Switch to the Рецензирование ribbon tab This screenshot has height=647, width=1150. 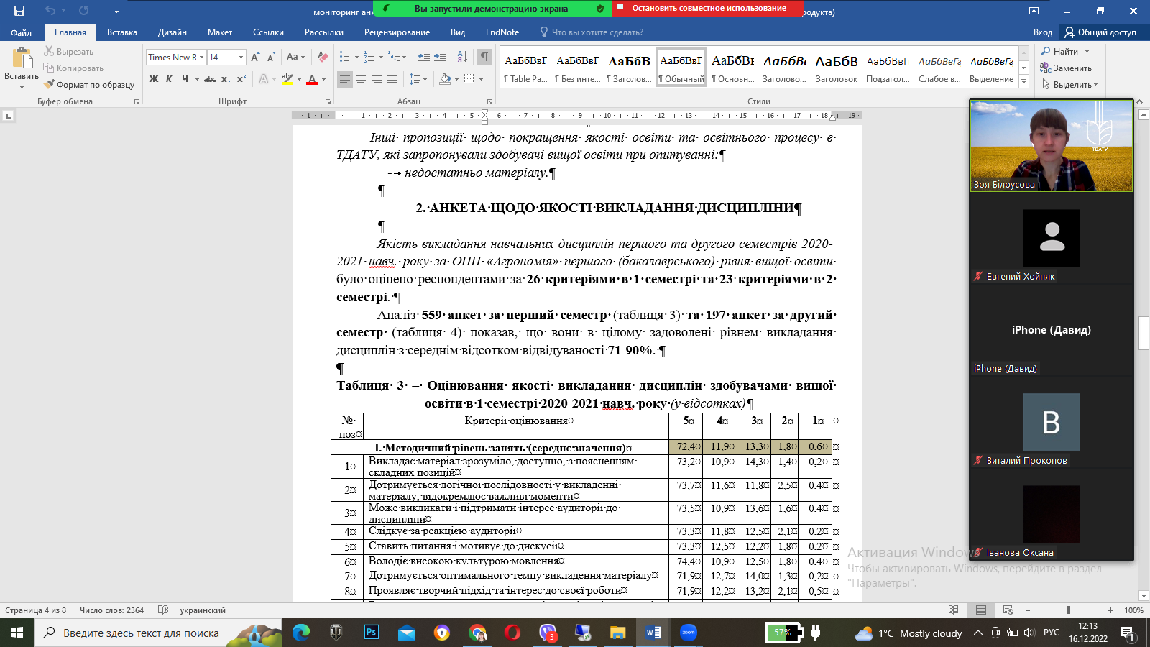[x=397, y=32]
